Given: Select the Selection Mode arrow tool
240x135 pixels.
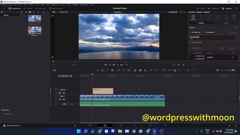Looking at the screenshot, I should (x=97, y=70).
